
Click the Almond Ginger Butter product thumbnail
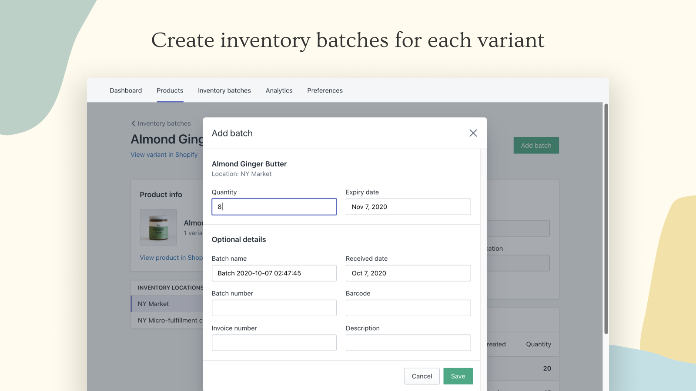point(158,227)
